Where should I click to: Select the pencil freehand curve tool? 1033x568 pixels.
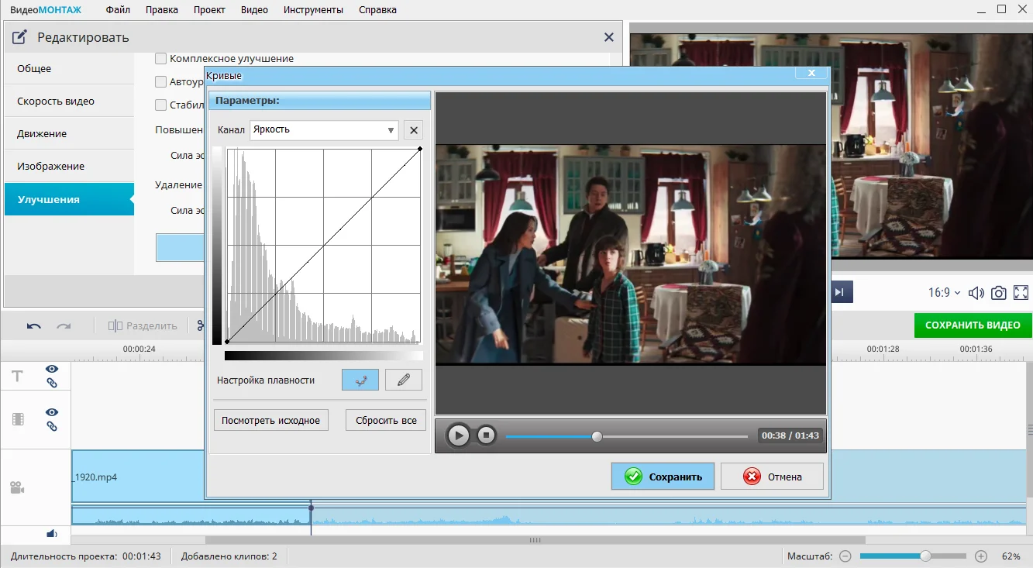[404, 380]
